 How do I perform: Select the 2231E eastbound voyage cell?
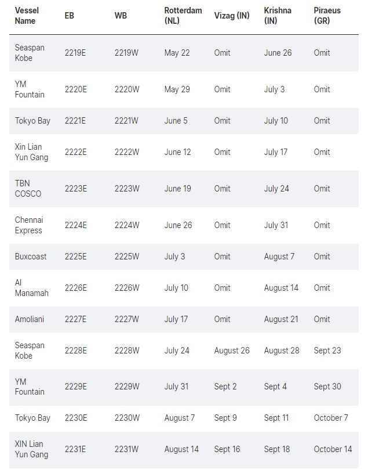[75, 449]
